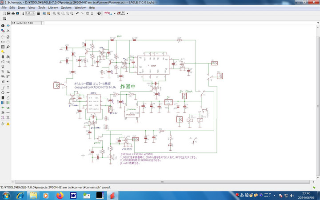Open the Draw menu

[x=21, y=8]
